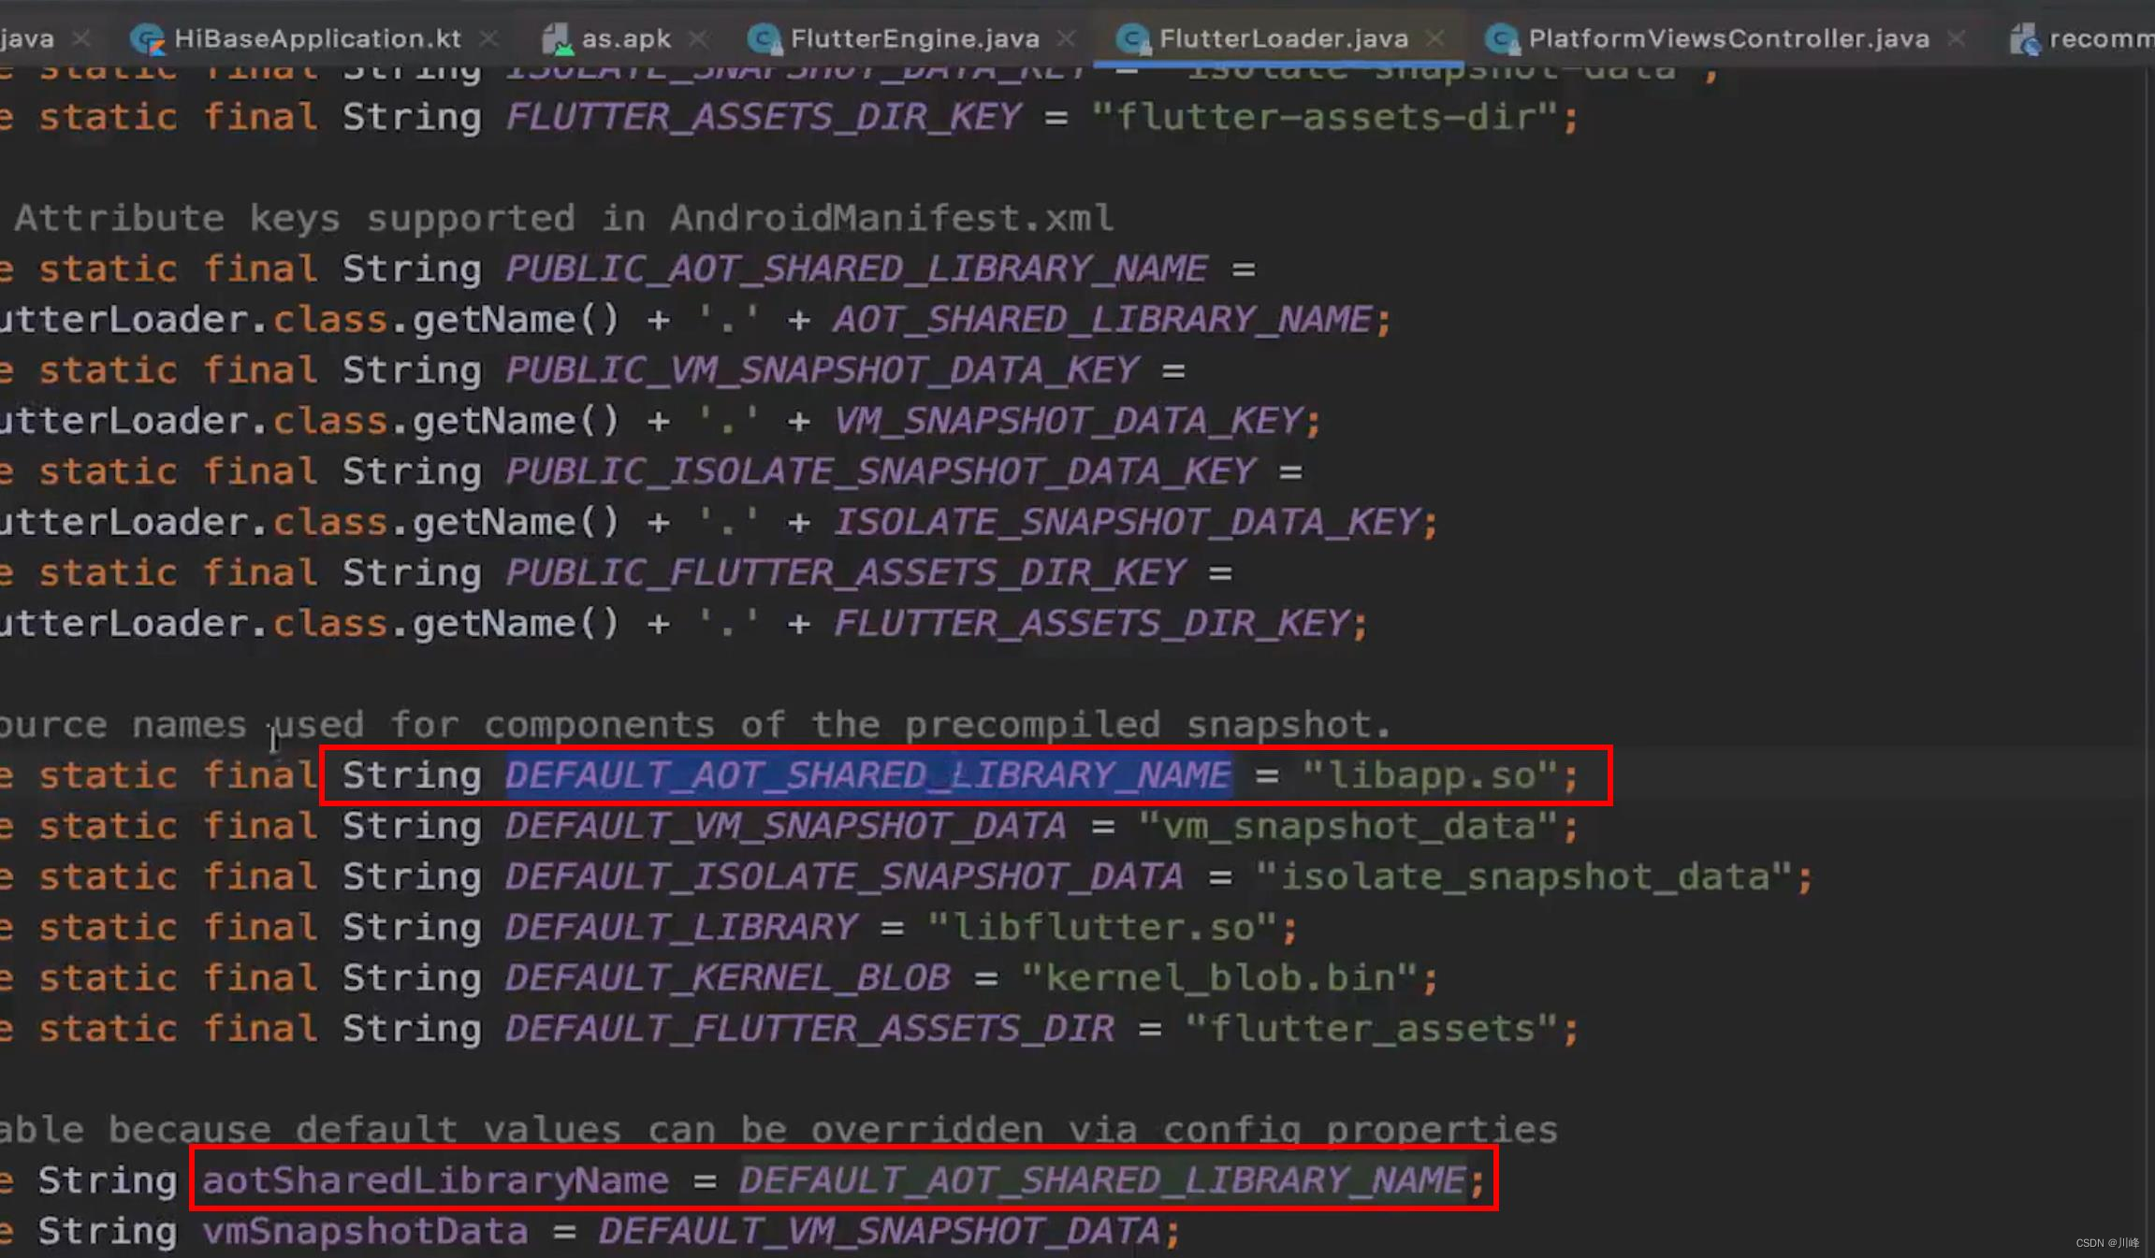Click the class icon of FlutterEngine.java
This screenshot has width=2155, height=1258.
point(764,39)
